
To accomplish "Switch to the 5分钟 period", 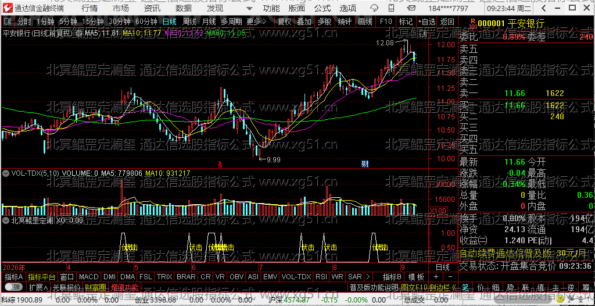I will click(68, 22).
